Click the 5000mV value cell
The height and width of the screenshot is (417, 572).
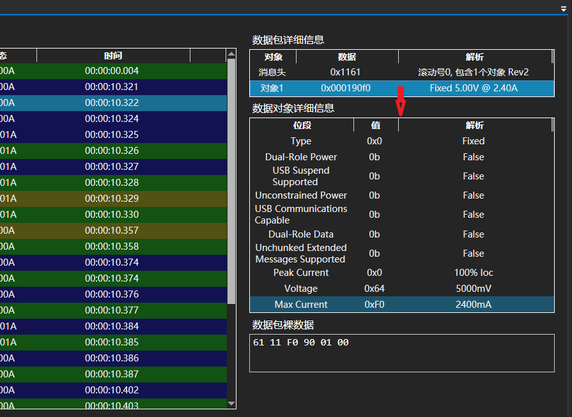click(x=474, y=289)
